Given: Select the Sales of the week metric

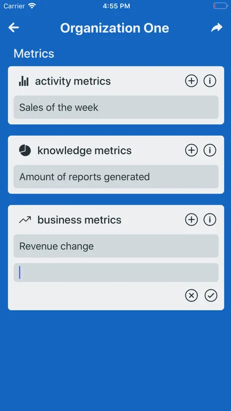Looking at the screenshot, I should [x=116, y=107].
